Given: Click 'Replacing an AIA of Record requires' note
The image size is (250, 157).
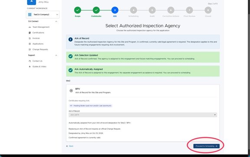Looking at the screenshot, I should tap(95, 129).
